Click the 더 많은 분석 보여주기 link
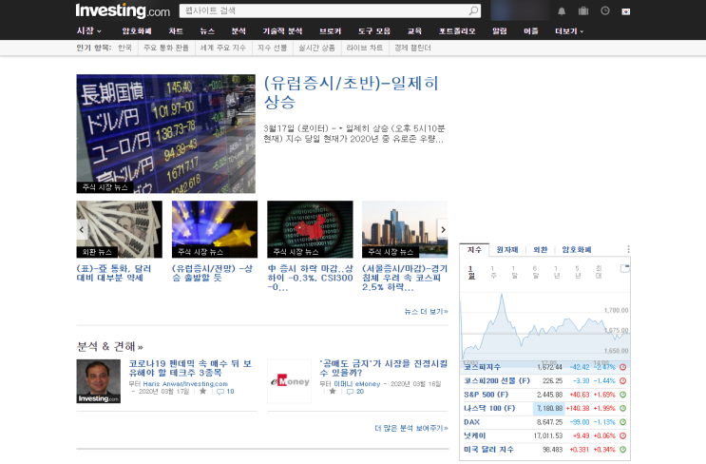 pyautogui.click(x=411, y=428)
